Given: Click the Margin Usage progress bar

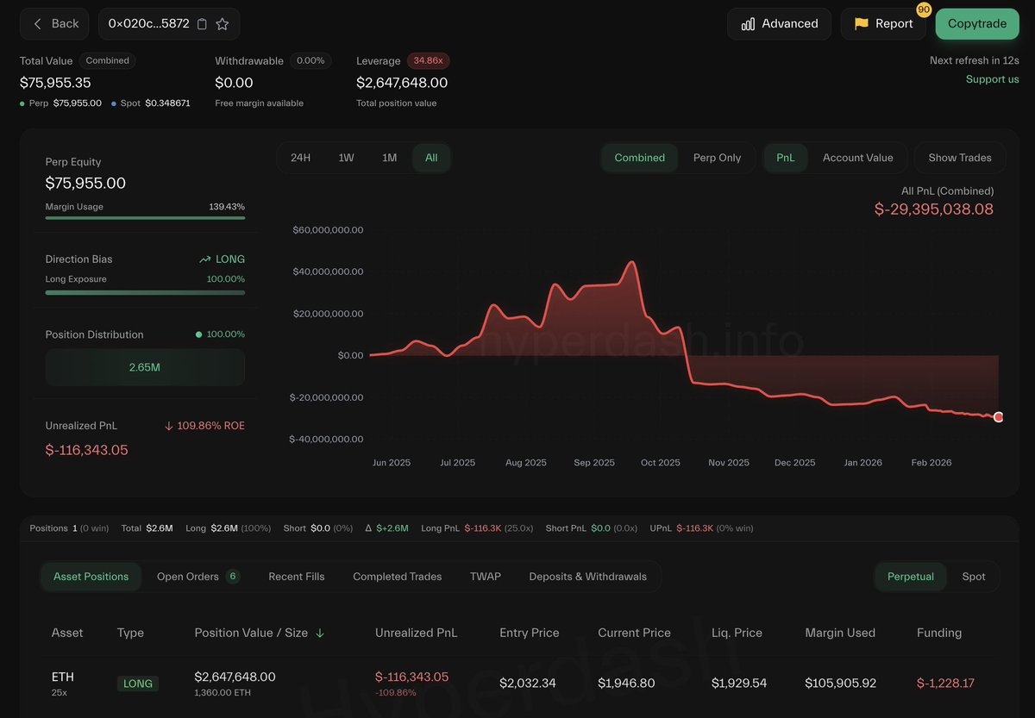Looking at the screenshot, I should coord(145,217).
